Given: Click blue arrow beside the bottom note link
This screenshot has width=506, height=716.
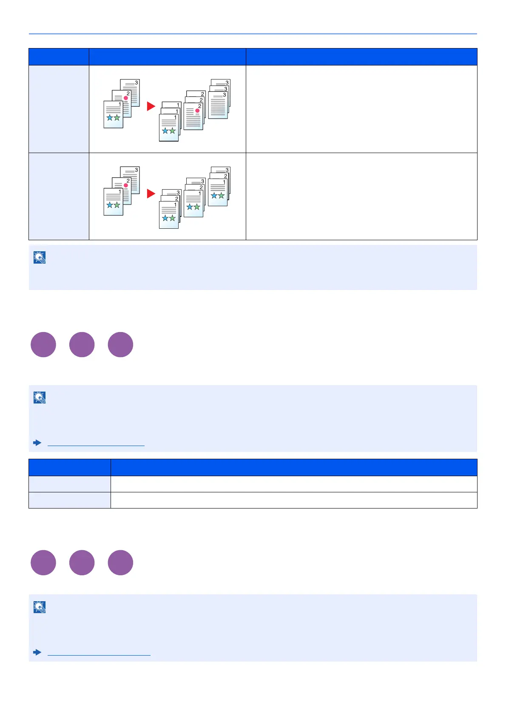Looking at the screenshot, I should [37, 653].
